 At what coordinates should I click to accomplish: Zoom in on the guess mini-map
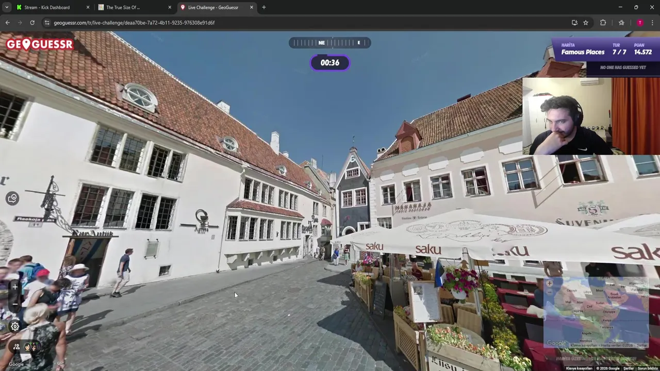click(x=550, y=283)
